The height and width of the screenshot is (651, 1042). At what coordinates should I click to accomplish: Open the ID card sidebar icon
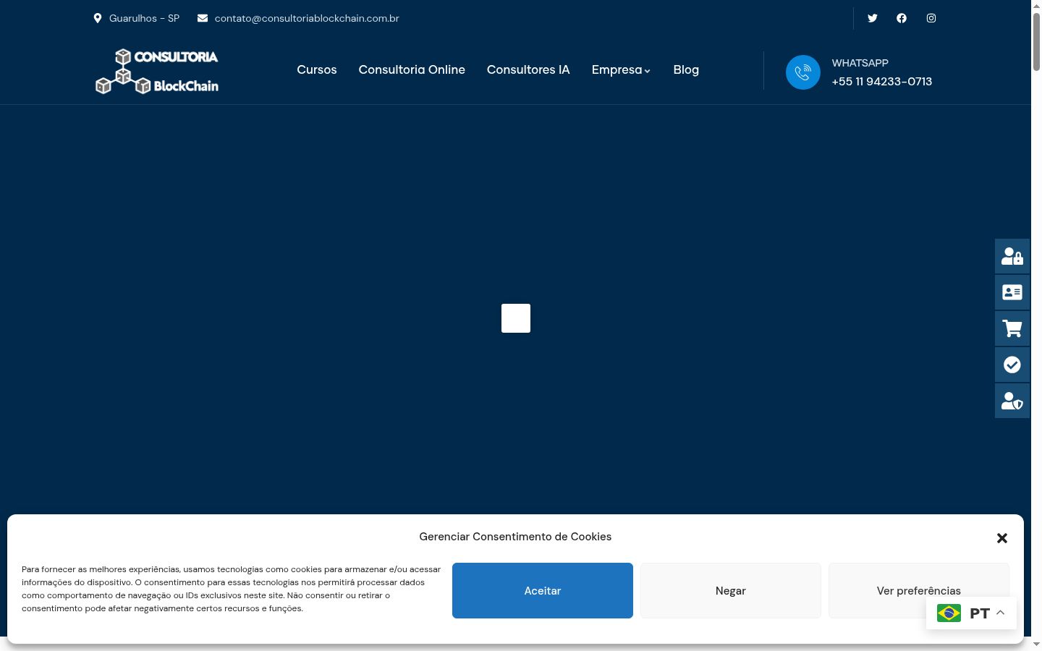click(1012, 292)
